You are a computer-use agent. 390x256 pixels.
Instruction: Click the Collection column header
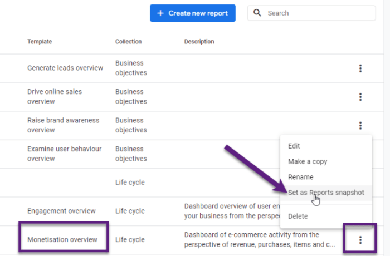pos(128,42)
